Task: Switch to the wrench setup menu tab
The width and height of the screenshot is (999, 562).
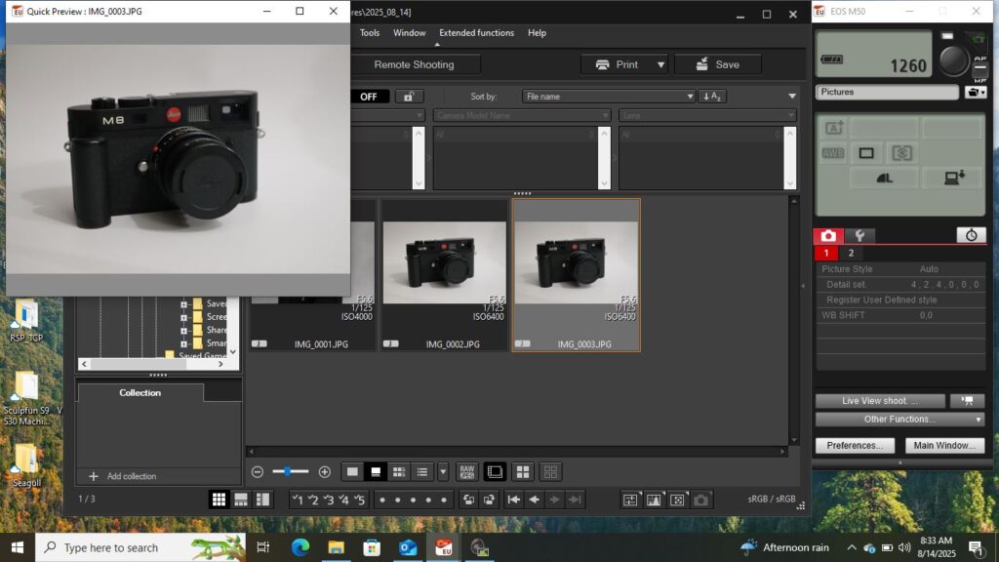Action: (859, 236)
